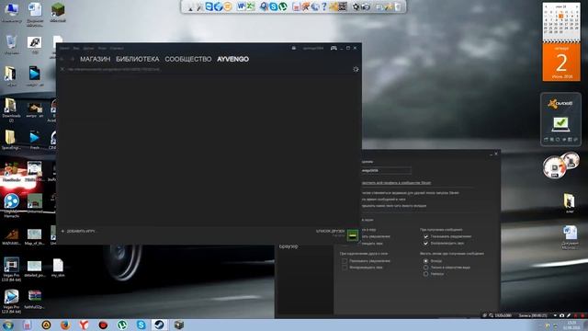Click the question mark help dock icon
The height and width of the screenshot is (331, 588).
pyautogui.click(x=324, y=6)
